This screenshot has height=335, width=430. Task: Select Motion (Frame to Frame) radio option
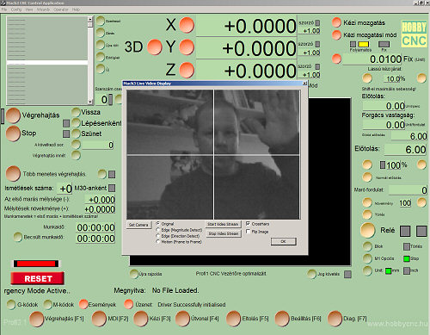[x=157, y=242]
